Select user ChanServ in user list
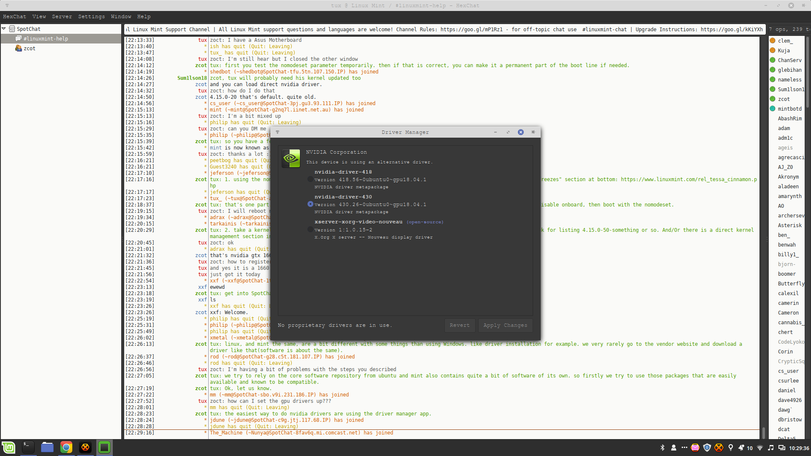The width and height of the screenshot is (811, 456). [789, 60]
